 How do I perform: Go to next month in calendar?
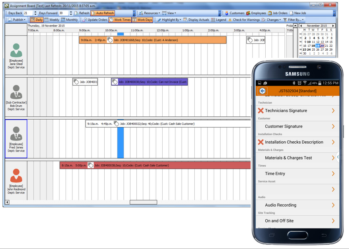(x=333, y=26)
